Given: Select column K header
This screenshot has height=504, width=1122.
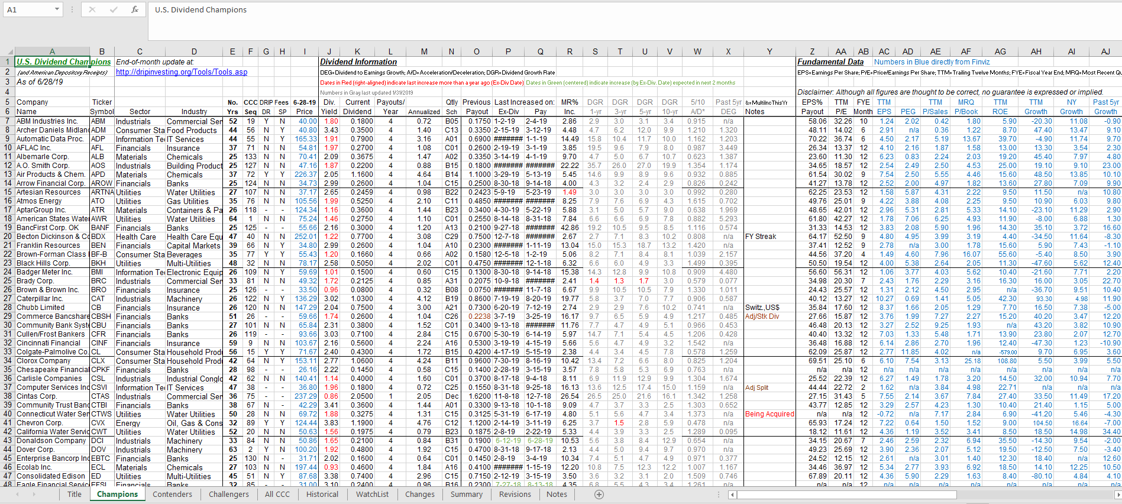Looking at the screenshot, I should 358,52.
